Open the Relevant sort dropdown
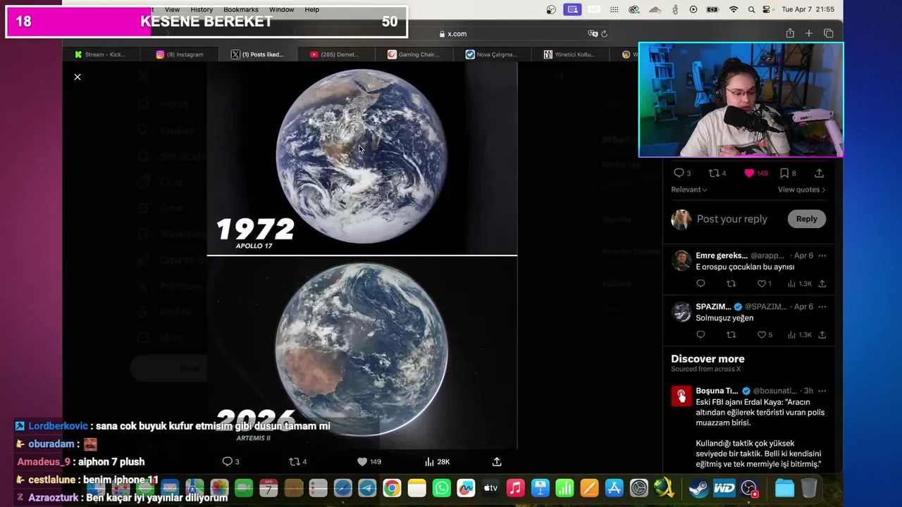This screenshot has width=902, height=507. click(689, 189)
